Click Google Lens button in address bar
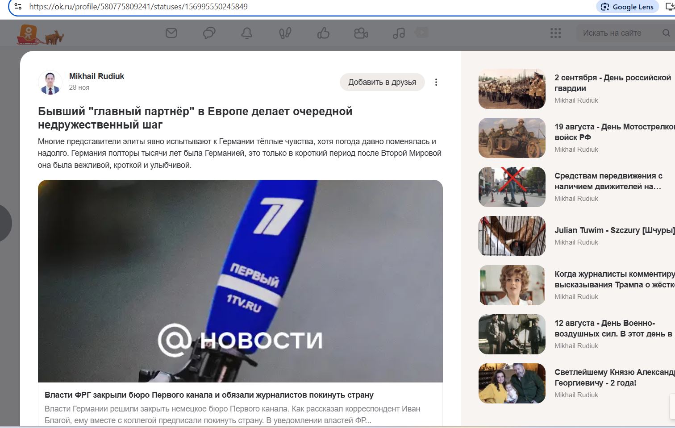This screenshot has width=675, height=428. coord(627,7)
